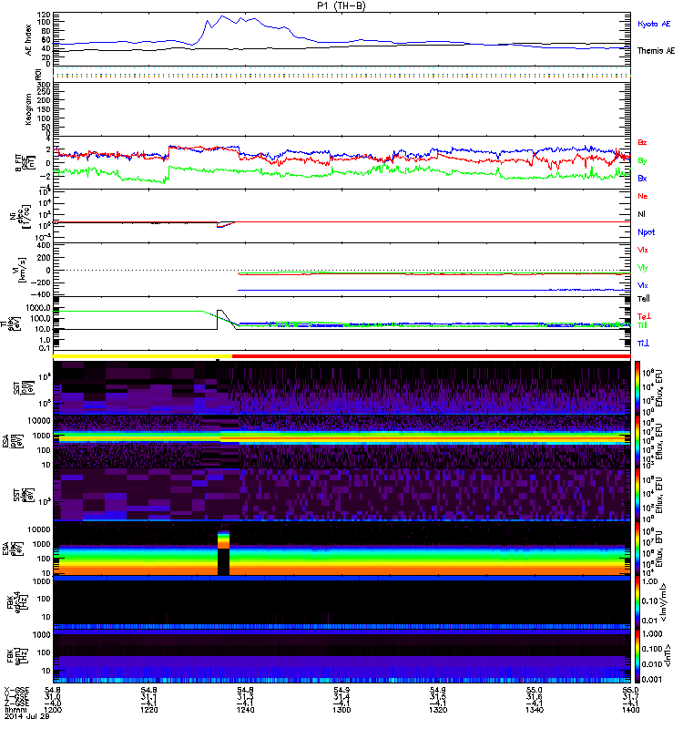Screen dimensions: 683x729
Task: Click the "1300" time tick label
Action: 341,710
